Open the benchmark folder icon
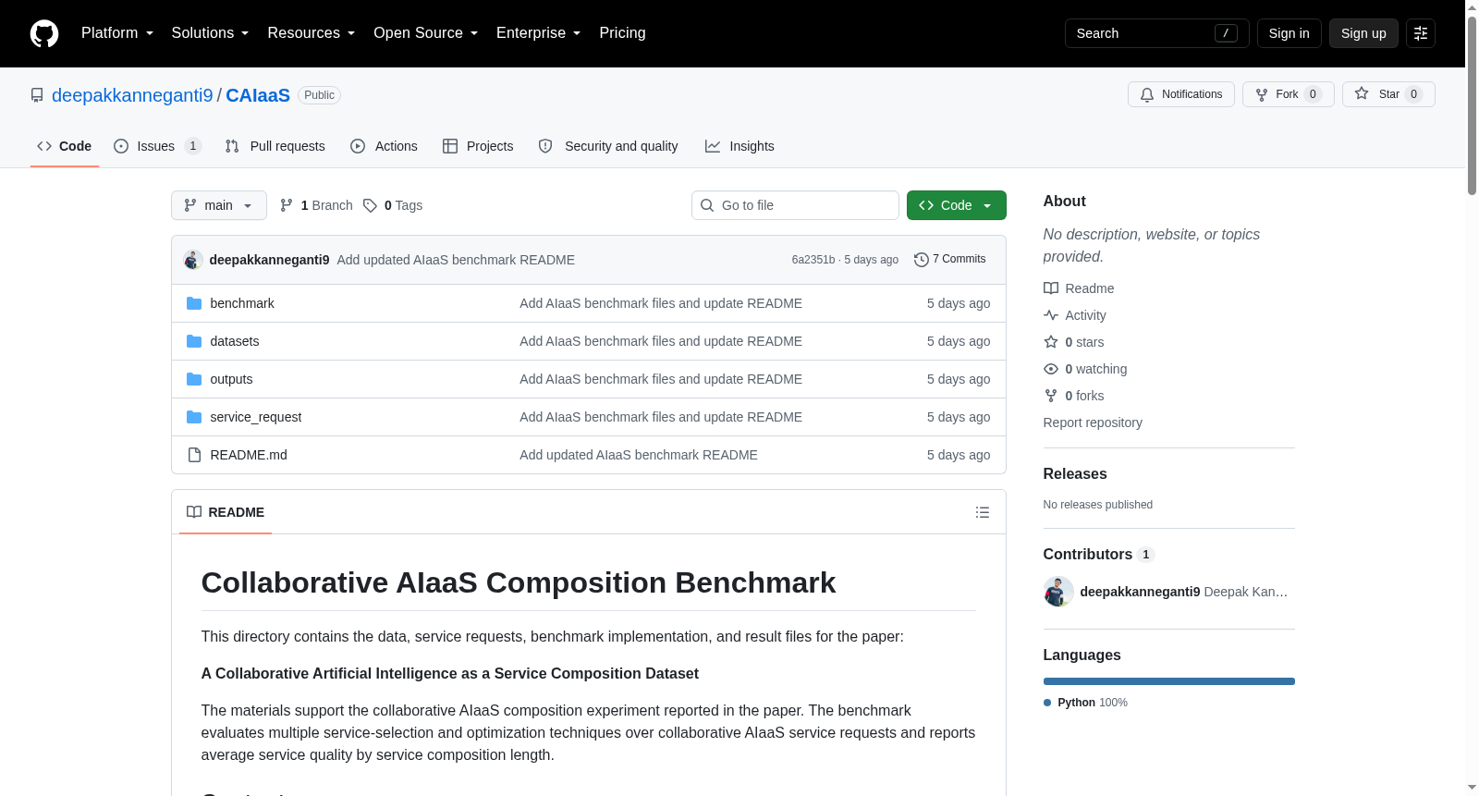Image resolution: width=1479 pixels, height=796 pixels. coord(194,303)
